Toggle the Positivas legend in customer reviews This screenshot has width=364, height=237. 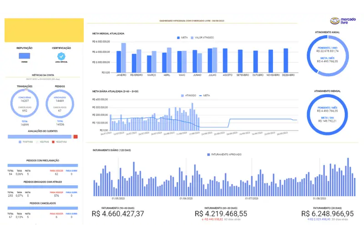coord(26,142)
